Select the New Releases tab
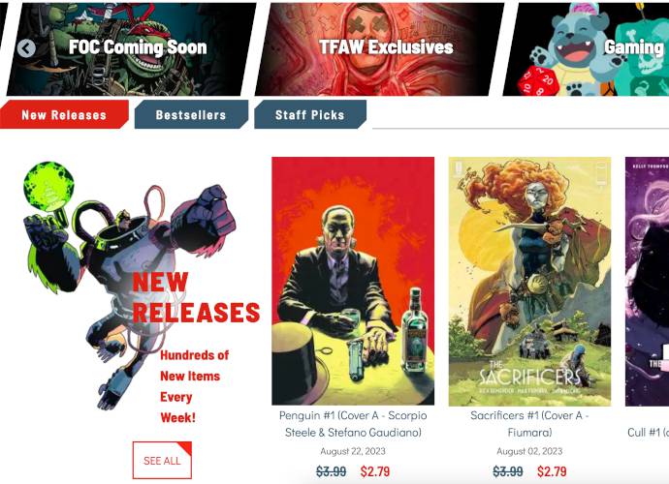669x484 pixels. point(64,114)
